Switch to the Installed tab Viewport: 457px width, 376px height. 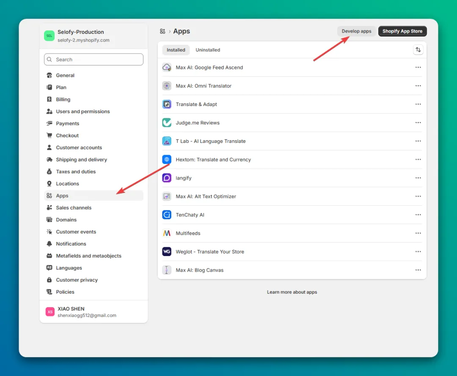point(176,50)
